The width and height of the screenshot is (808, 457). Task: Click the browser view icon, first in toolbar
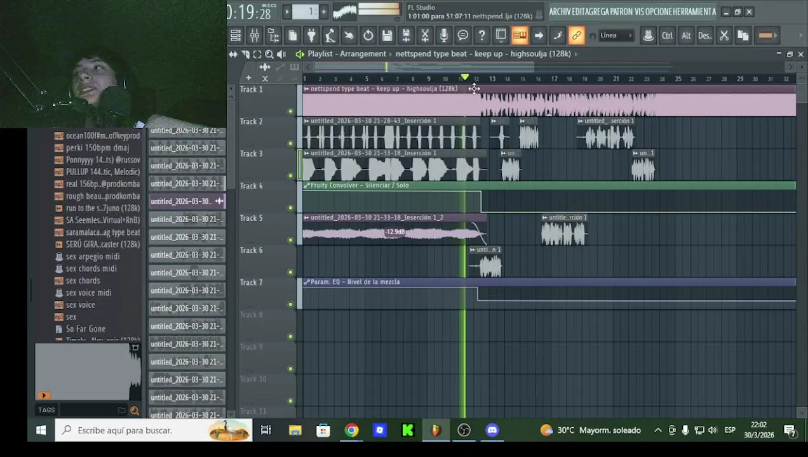tap(235, 36)
